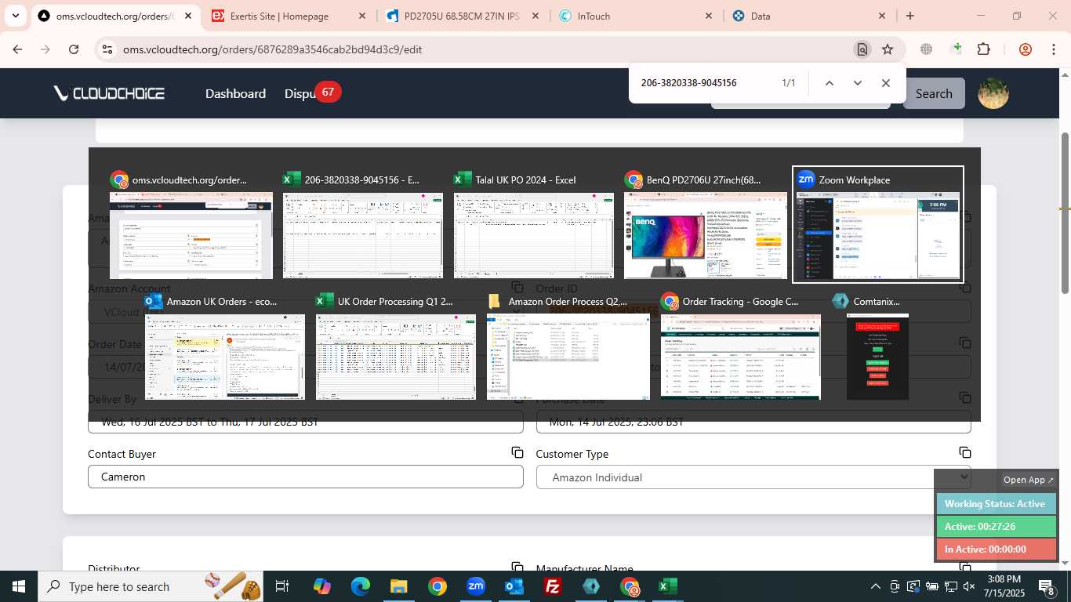The image size is (1071, 602).
Task: View site information icon in address bar
Action: tap(107, 49)
